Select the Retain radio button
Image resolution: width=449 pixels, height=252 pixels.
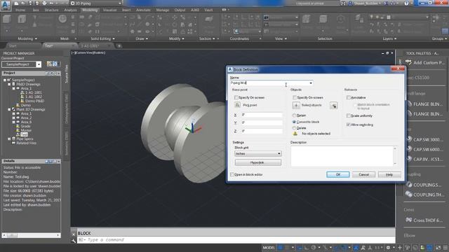click(x=294, y=115)
